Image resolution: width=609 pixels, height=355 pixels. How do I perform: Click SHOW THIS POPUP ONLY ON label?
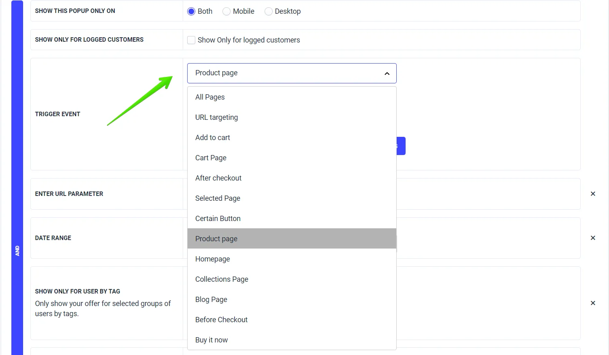[x=75, y=11]
